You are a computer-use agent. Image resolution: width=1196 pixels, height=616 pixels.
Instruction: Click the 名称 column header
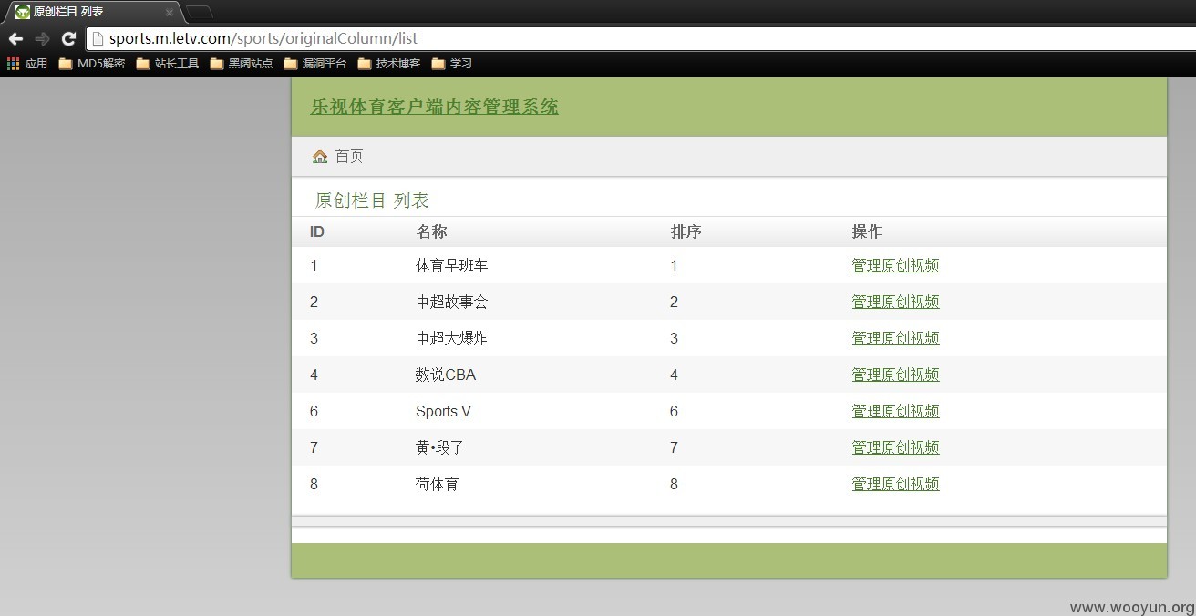tap(431, 231)
